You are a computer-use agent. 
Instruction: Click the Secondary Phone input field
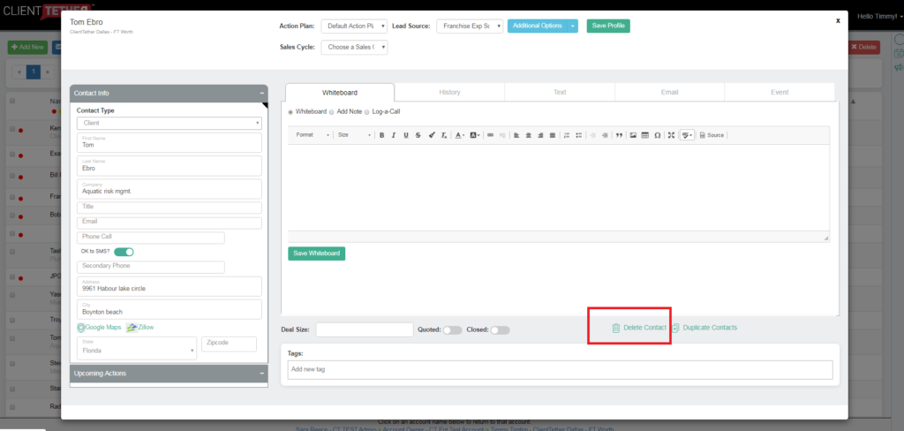tap(150, 267)
